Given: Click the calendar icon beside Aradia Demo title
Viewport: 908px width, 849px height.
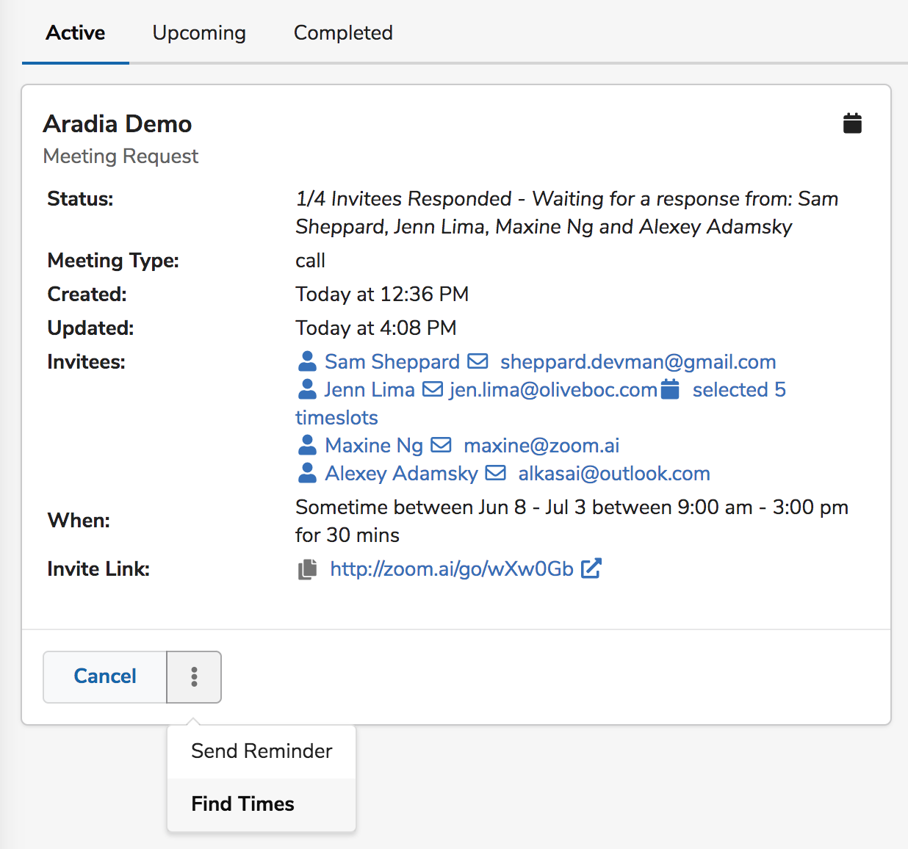Looking at the screenshot, I should (x=852, y=123).
